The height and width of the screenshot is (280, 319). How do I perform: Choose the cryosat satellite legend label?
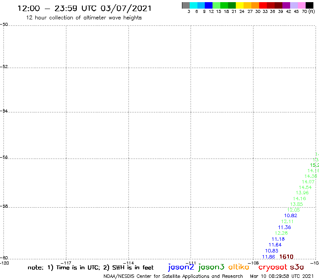(272, 268)
